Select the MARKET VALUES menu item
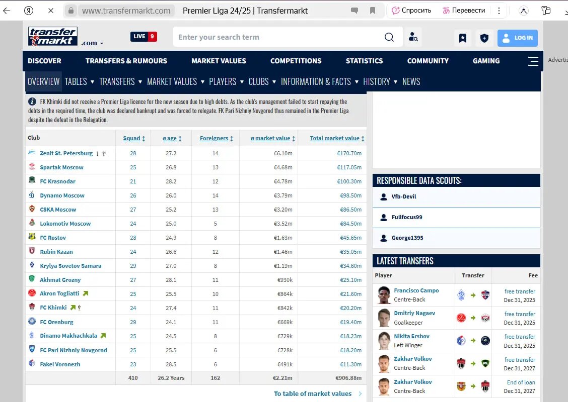Viewport: 568px width, 402px height. pyautogui.click(x=219, y=61)
